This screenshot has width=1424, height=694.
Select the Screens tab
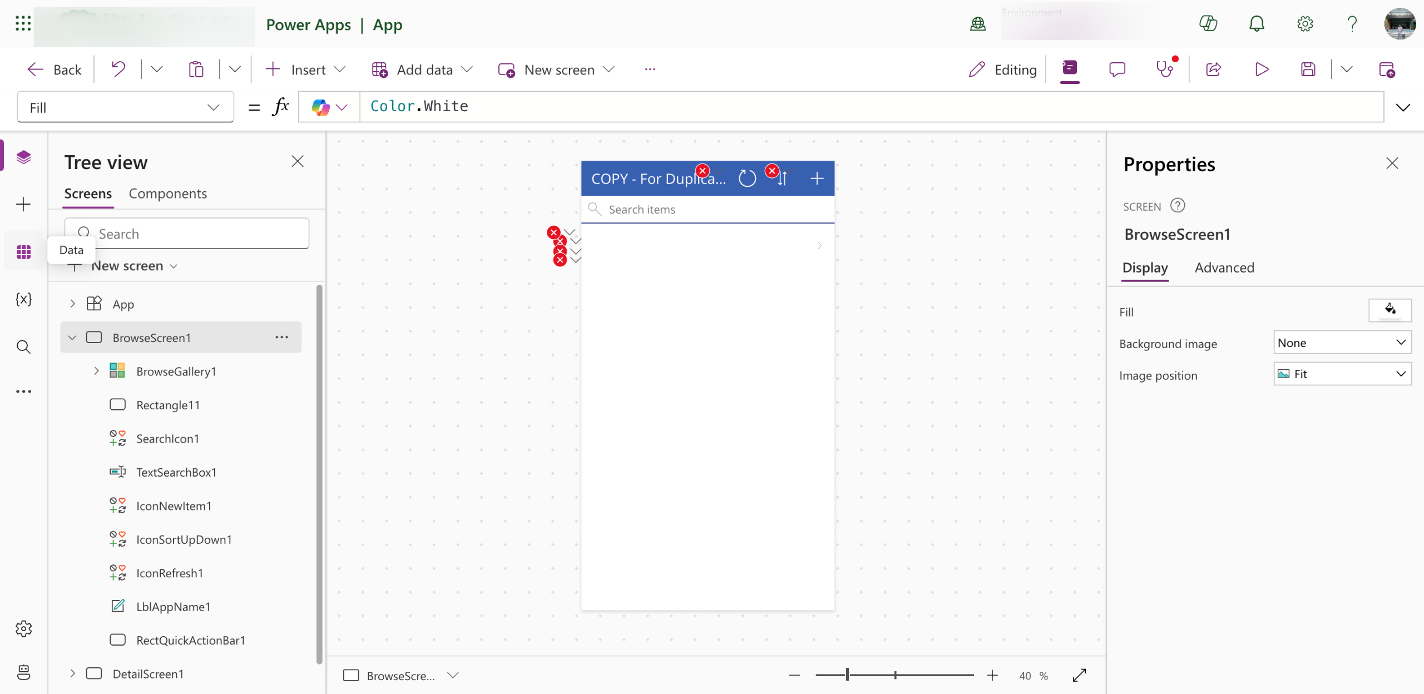click(88, 194)
